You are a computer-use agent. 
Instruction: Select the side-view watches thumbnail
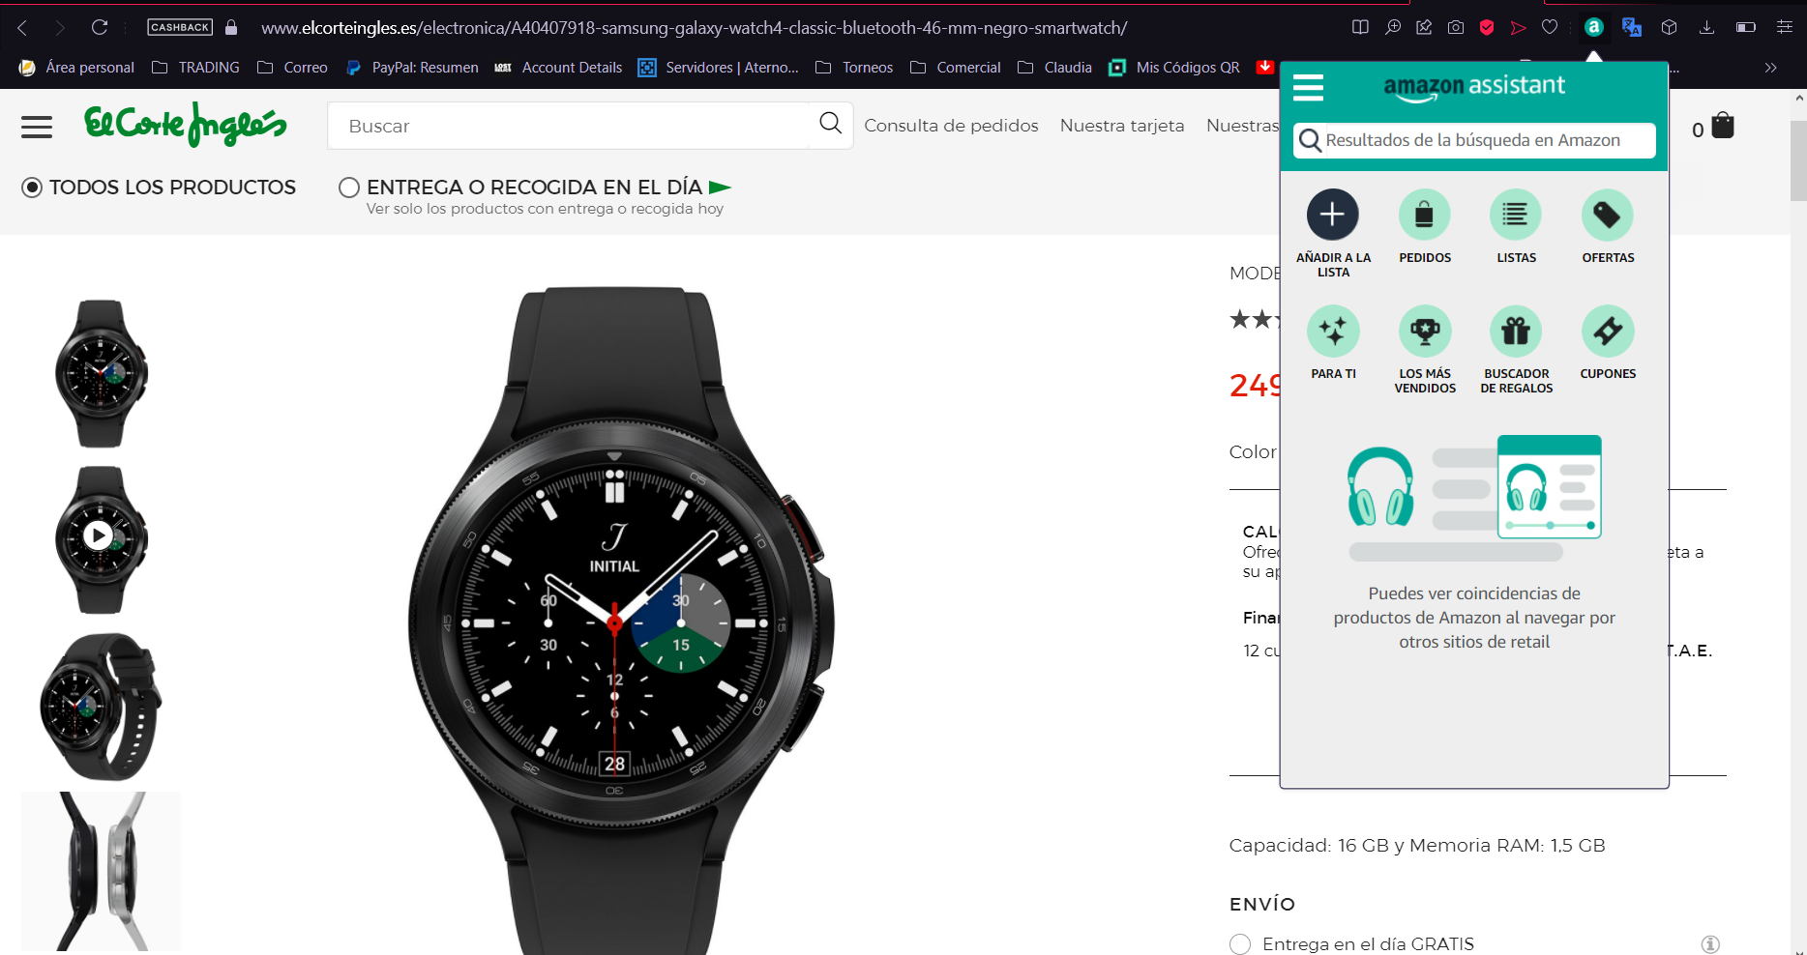pyautogui.click(x=101, y=872)
